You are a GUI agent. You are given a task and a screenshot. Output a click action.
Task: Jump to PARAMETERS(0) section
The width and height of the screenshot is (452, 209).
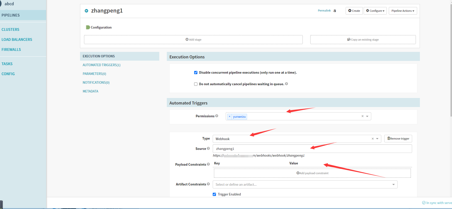click(x=95, y=74)
